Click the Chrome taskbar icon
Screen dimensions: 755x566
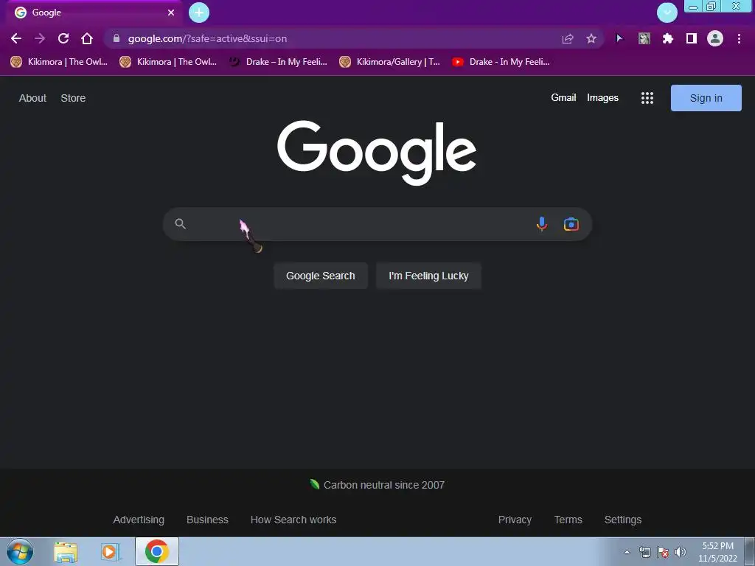(157, 551)
